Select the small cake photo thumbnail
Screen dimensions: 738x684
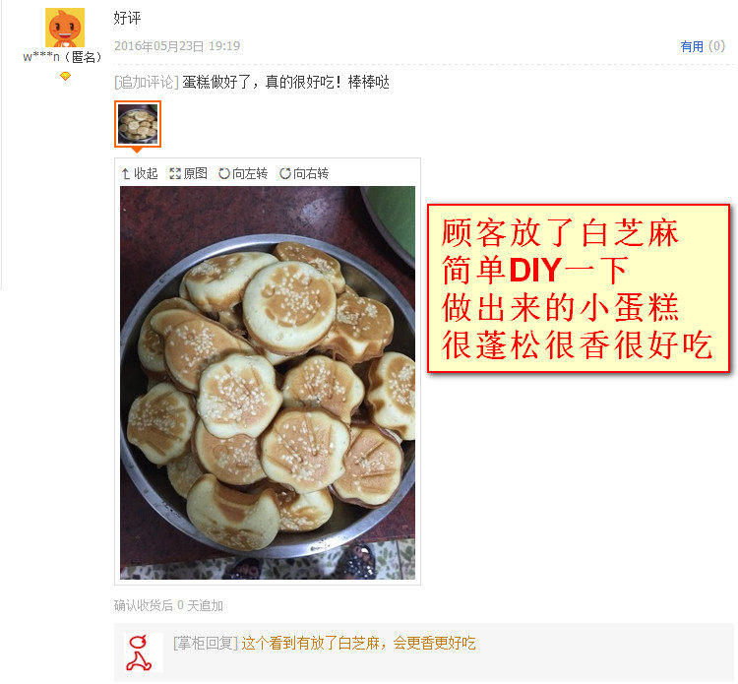pos(138,124)
